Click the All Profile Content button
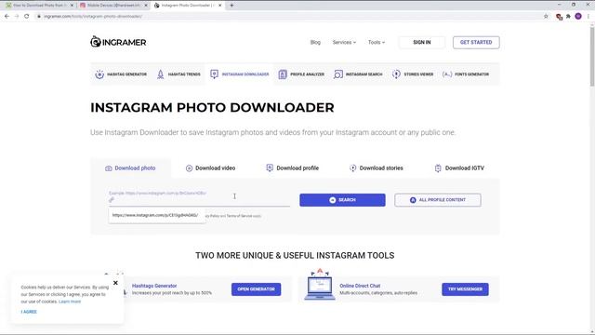Screen dimensions: 595x335 point(438,200)
